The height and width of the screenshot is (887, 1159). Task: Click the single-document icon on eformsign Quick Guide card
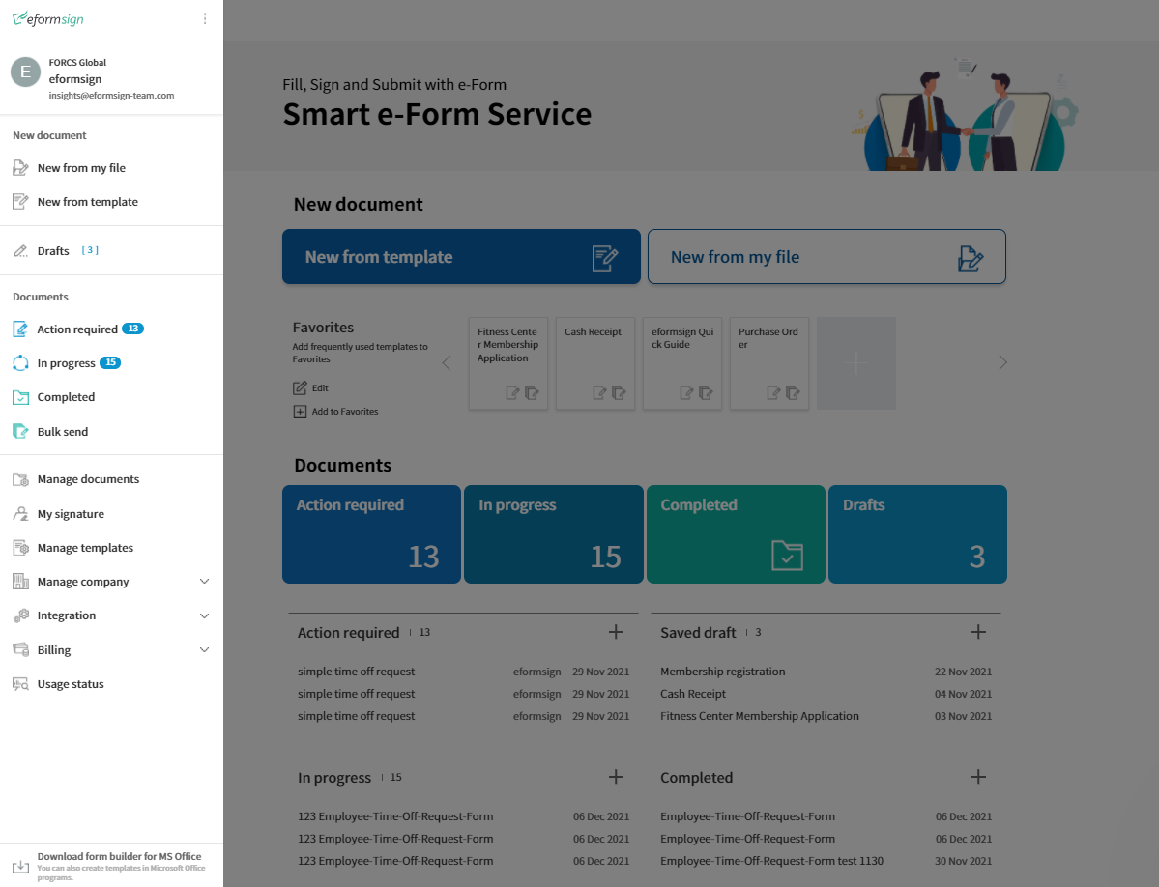pyautogui.click(x=686, y=393)
